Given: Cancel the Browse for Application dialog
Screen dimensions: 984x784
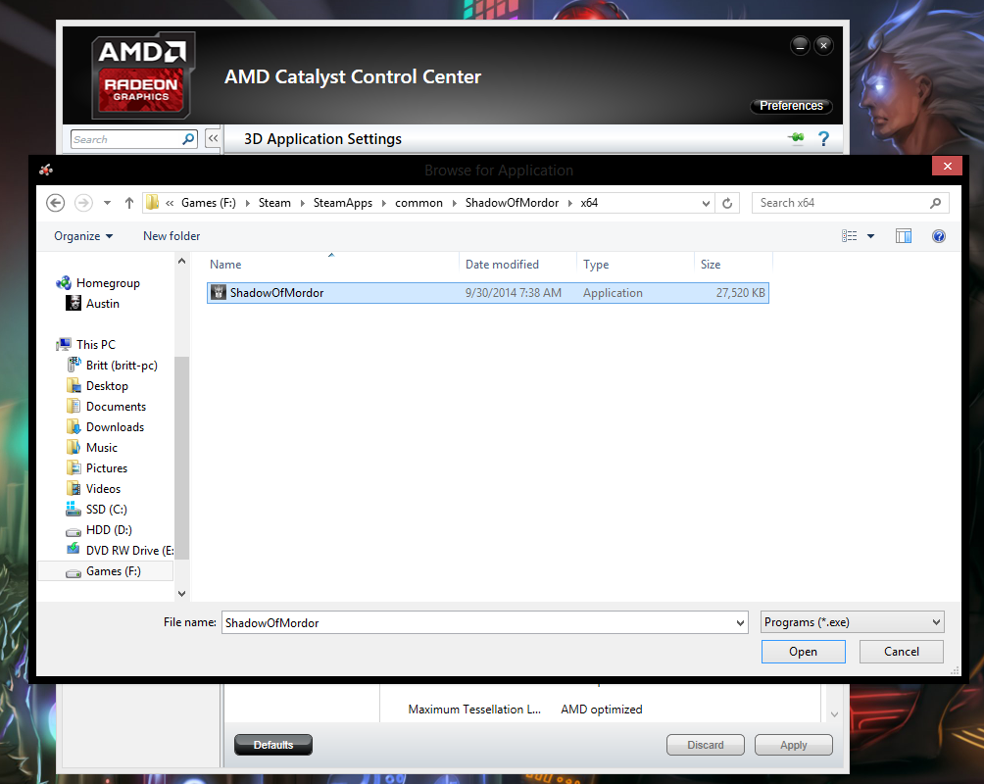Looking at the screenshot, I should click(901, 652).
